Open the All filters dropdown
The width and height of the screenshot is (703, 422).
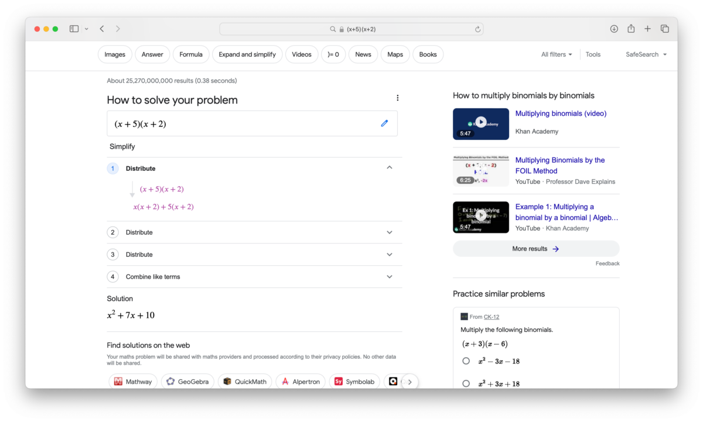coord(557,54)
